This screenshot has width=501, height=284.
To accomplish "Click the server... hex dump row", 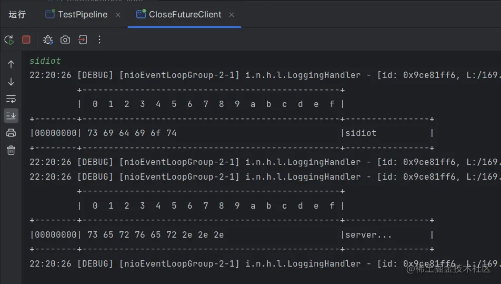I will pos(232,235).
